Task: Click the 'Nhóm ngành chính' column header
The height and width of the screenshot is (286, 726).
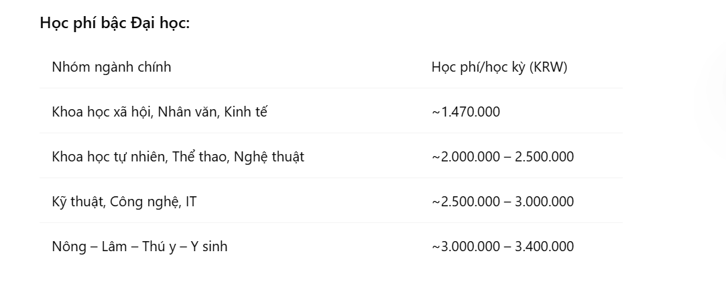Action: click(x=111, y=67)
